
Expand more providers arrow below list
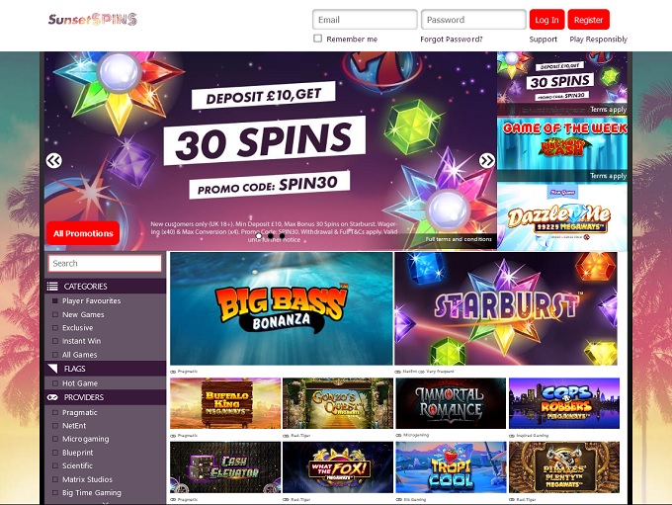pyautogui.click(x=106, y=502)
